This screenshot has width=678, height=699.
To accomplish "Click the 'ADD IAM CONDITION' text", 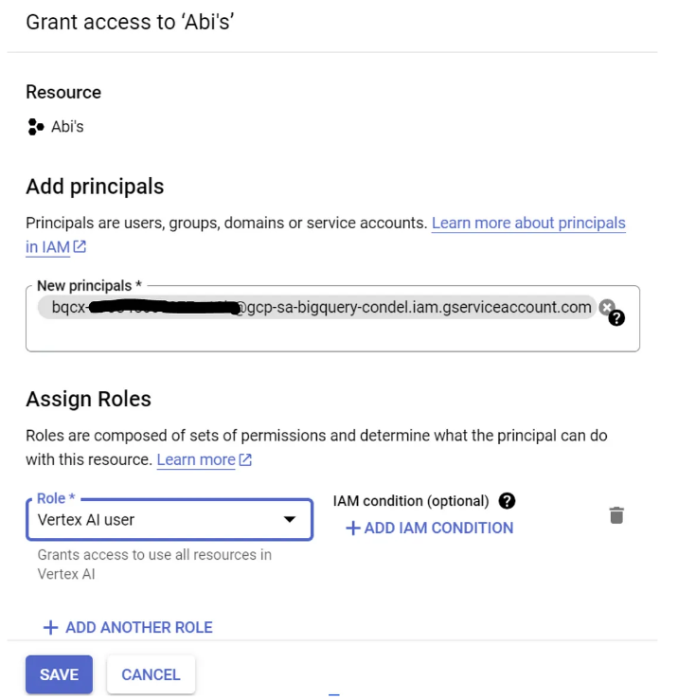I will 438,529.
